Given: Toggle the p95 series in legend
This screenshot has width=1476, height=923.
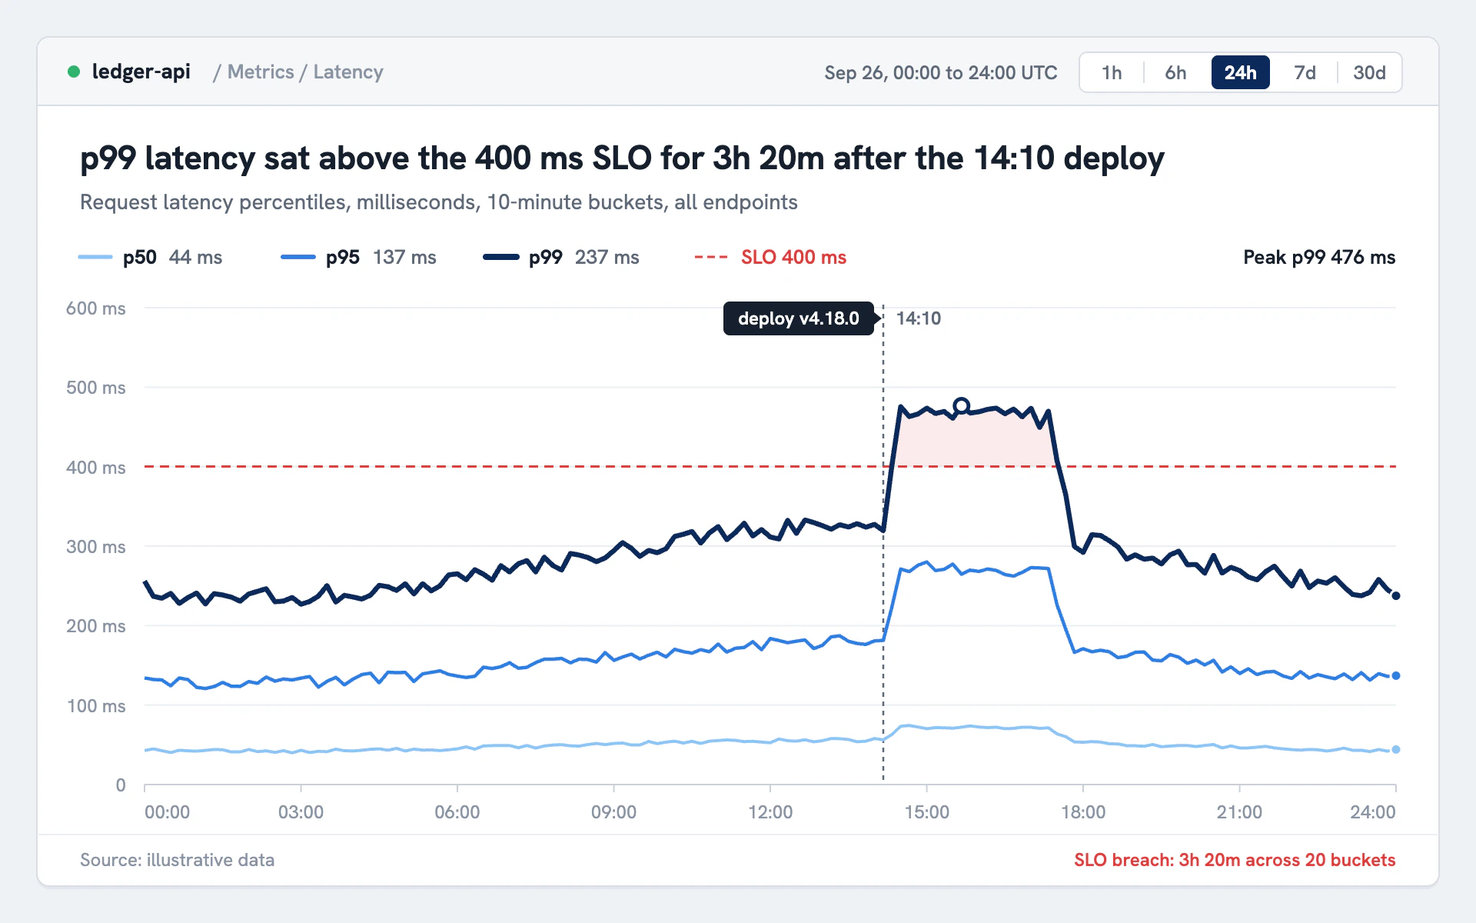Looking at the screenshot, I should (x=358, y=257).
